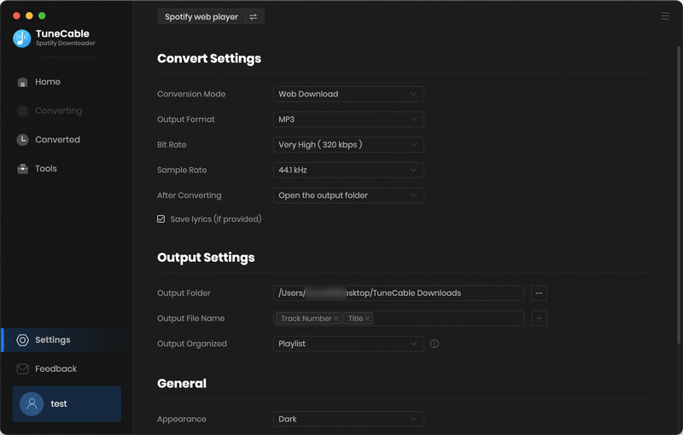Click the Output Organized info icon
Image resolution: width=683 pixels, height=435 pixels.
pyautogui.click(x=435, y=344)
